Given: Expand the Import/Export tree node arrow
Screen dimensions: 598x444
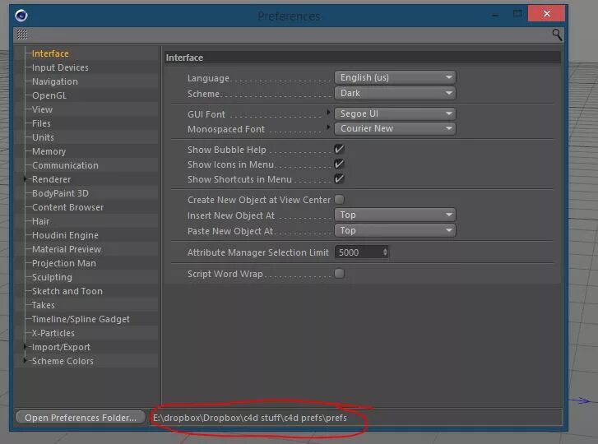Looking at the screenshot, I should click(x=25, y=346).
